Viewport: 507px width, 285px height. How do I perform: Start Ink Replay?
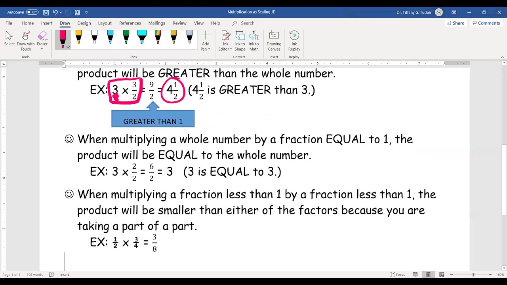[294, 41]
